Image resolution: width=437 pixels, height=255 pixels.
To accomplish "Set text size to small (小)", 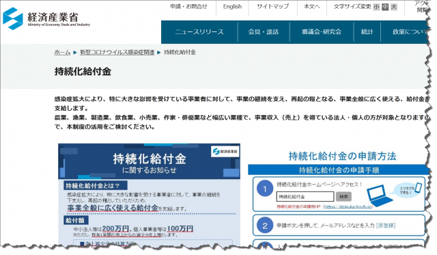I will click(x=376, y=7).
